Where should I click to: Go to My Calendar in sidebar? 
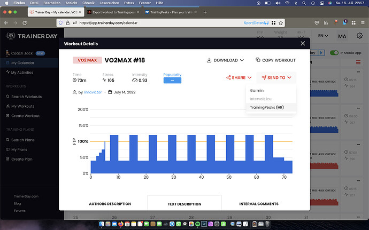pos(23,63)
